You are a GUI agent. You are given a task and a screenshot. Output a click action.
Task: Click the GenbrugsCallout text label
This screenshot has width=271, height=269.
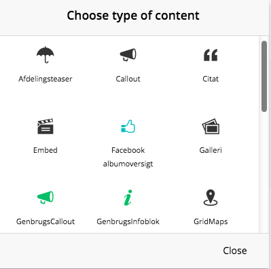[46, 221]
